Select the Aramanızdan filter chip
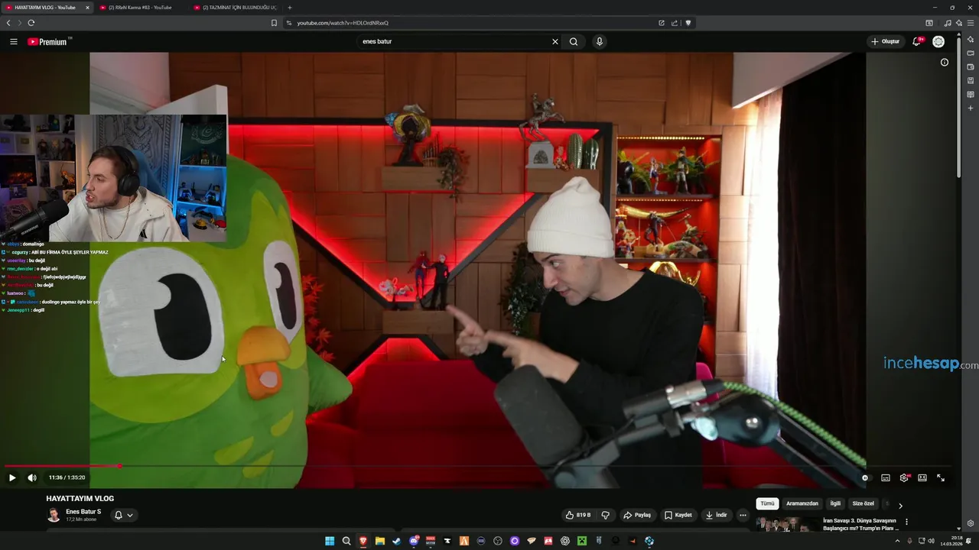The image size is (979, 550). click(802, 503)
